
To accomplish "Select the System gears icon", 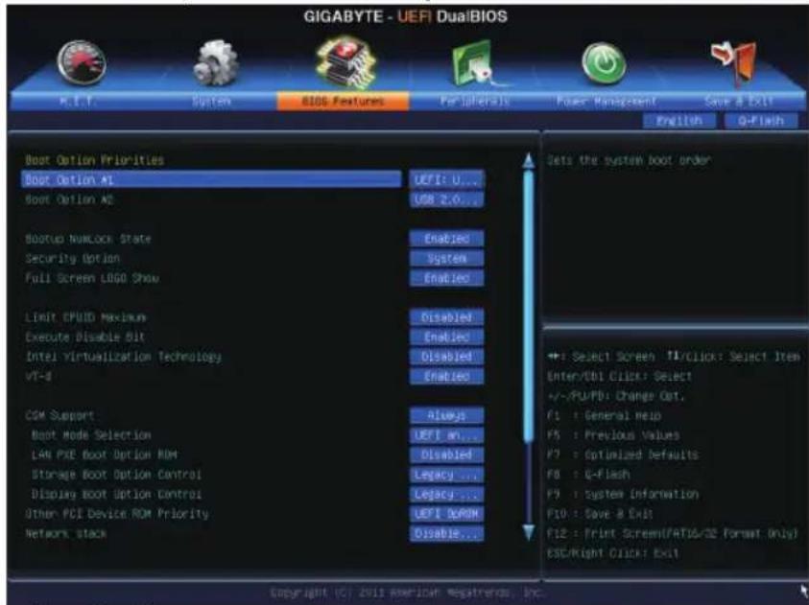I will pos(215,63).
